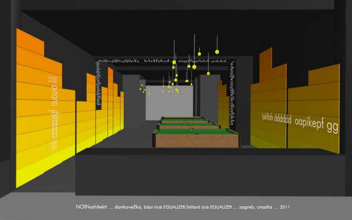Click the dark ceiling above the lamps
This screenshot has width=352, height=220.
click(x=176, y=22)
